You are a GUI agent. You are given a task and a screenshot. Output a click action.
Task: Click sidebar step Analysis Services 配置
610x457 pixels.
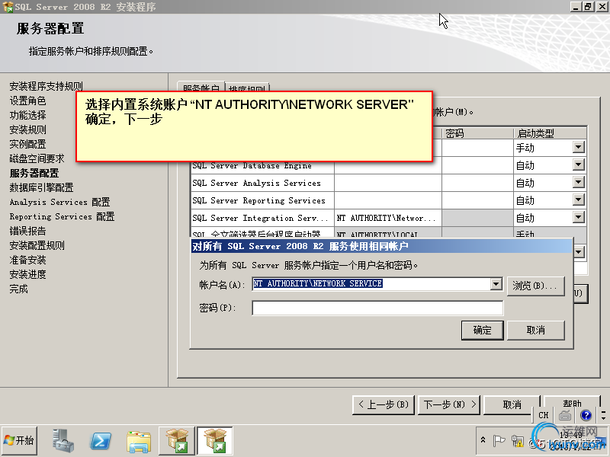(x=60, y=202)
